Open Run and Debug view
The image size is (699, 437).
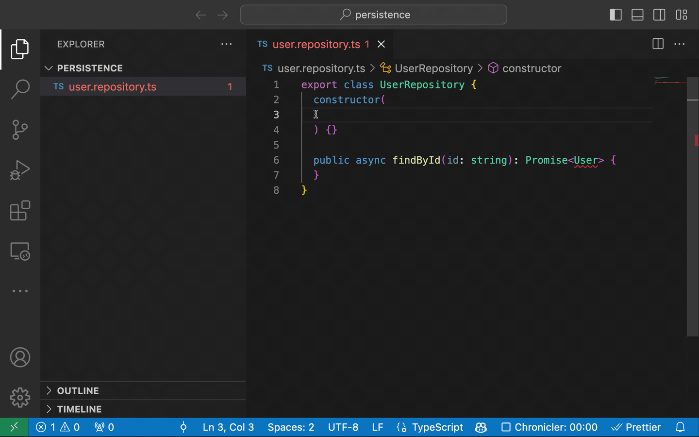(20, 170)
